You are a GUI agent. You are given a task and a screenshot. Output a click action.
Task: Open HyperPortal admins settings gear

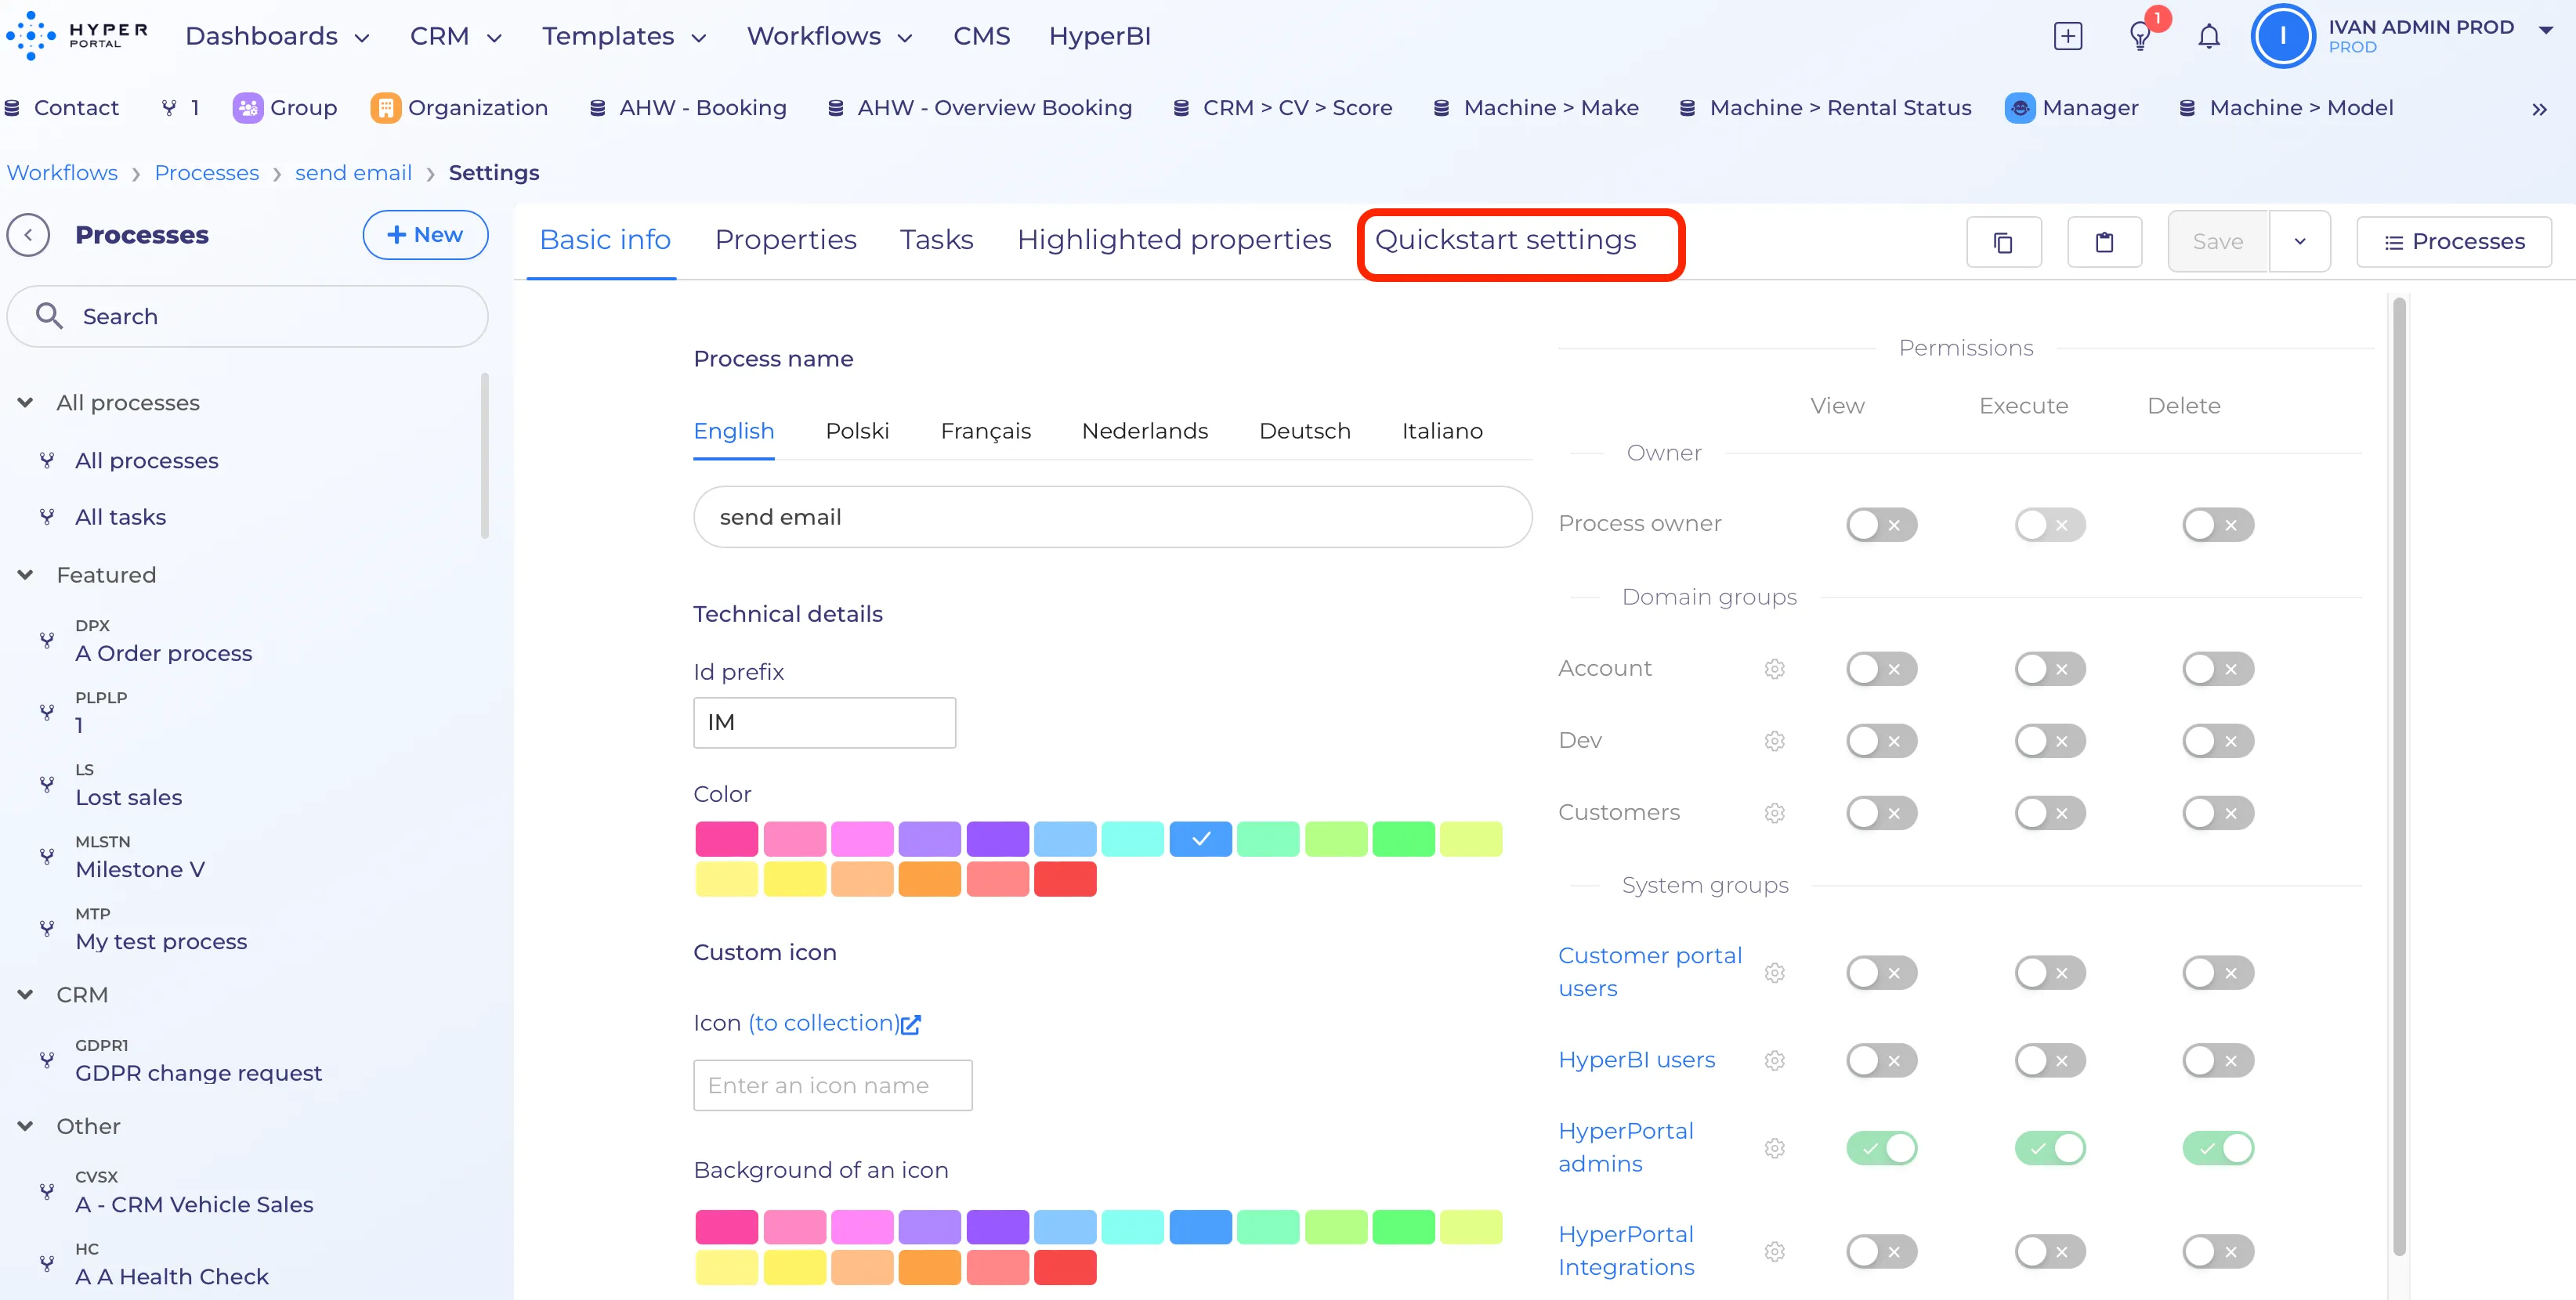1774,1148
